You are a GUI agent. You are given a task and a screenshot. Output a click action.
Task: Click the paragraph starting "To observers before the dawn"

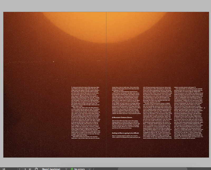tap(85, 97)
